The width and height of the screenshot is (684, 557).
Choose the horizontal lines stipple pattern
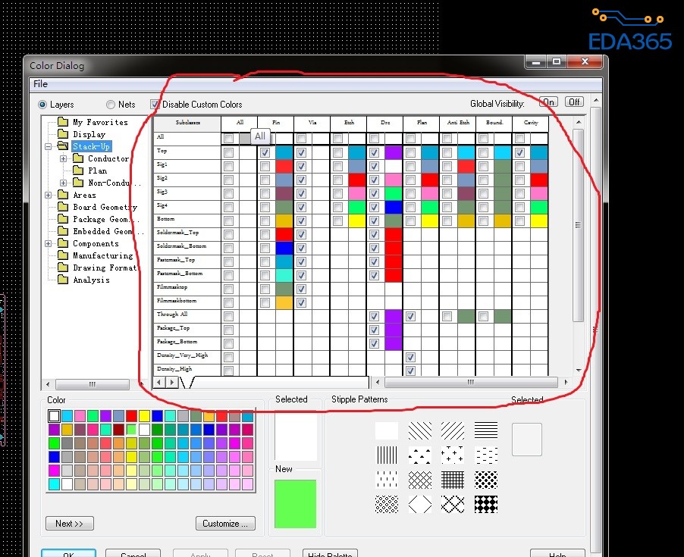(x=486, y=430)
